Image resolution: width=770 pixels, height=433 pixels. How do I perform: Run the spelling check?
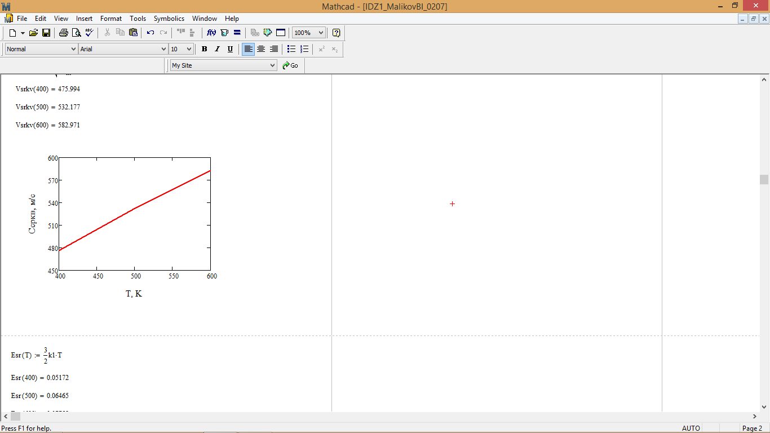tap(89, 33)
